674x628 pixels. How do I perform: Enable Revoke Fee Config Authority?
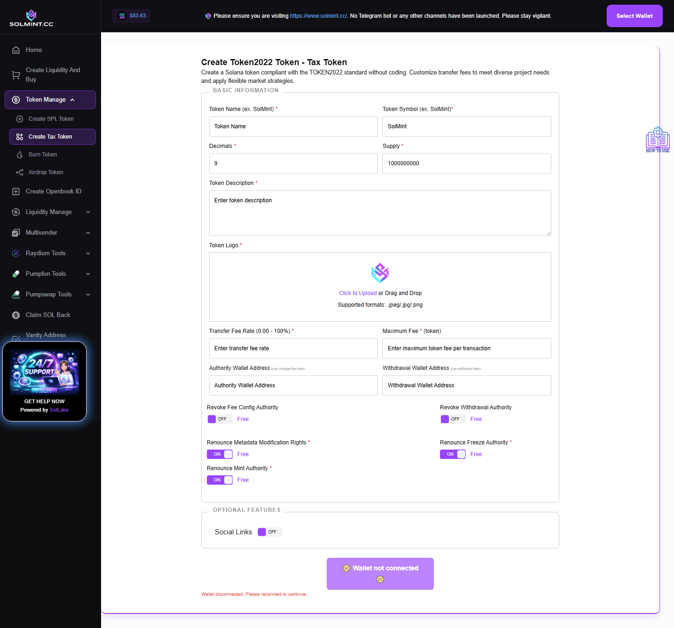pyautogui.click(x=220, y=419)
